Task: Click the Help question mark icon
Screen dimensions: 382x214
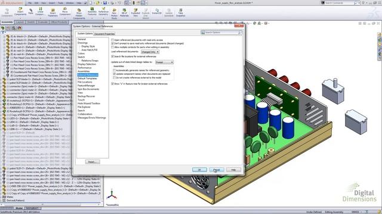Action: click(363, 3)
